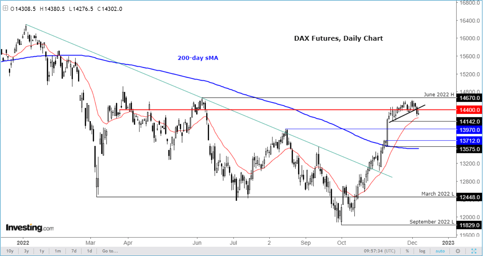483x256 pixels.
Task: Toggle percentage scale with % button
Action: [408, 251]
